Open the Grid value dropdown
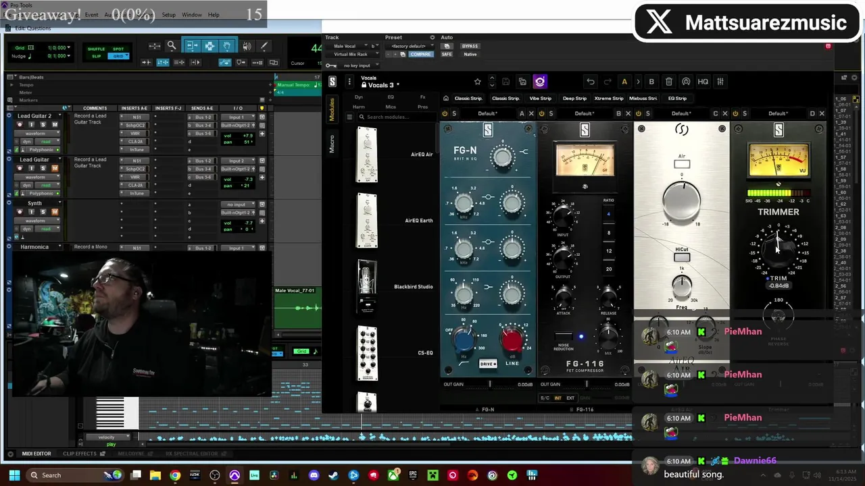865x486 pixels. click(x=69, y=48)
